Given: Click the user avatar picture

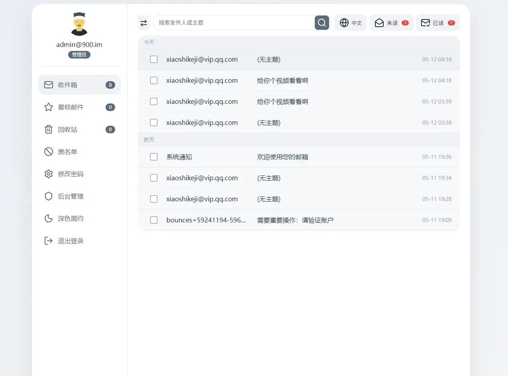Looking at the screenshot, I should tap(79, 24).
